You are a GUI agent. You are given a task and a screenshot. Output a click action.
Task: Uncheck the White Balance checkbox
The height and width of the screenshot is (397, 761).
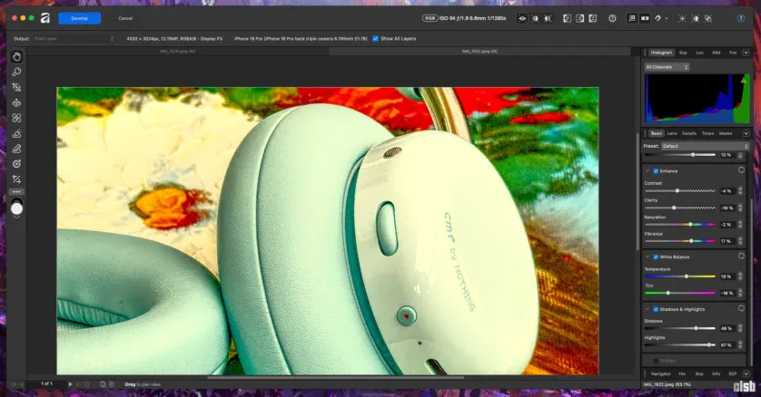[x=656, y=257]
